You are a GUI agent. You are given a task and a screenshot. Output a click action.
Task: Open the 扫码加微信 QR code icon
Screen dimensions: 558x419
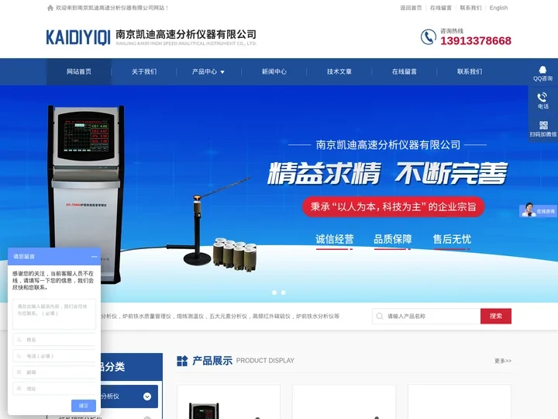(543, 125)
